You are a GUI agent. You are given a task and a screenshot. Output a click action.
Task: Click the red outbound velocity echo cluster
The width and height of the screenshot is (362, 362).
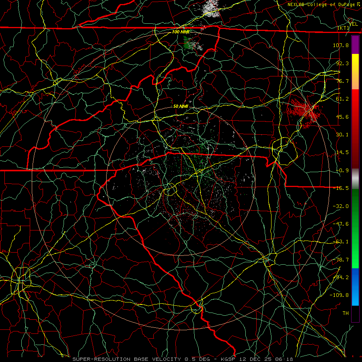pos(304,113)
